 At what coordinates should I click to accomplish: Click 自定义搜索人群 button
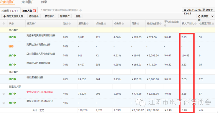tap(13, 16)
